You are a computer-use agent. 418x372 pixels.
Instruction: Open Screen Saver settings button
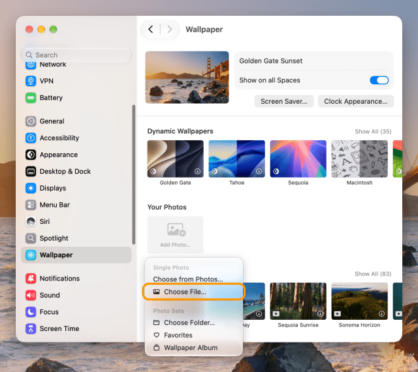click(283, 101)
